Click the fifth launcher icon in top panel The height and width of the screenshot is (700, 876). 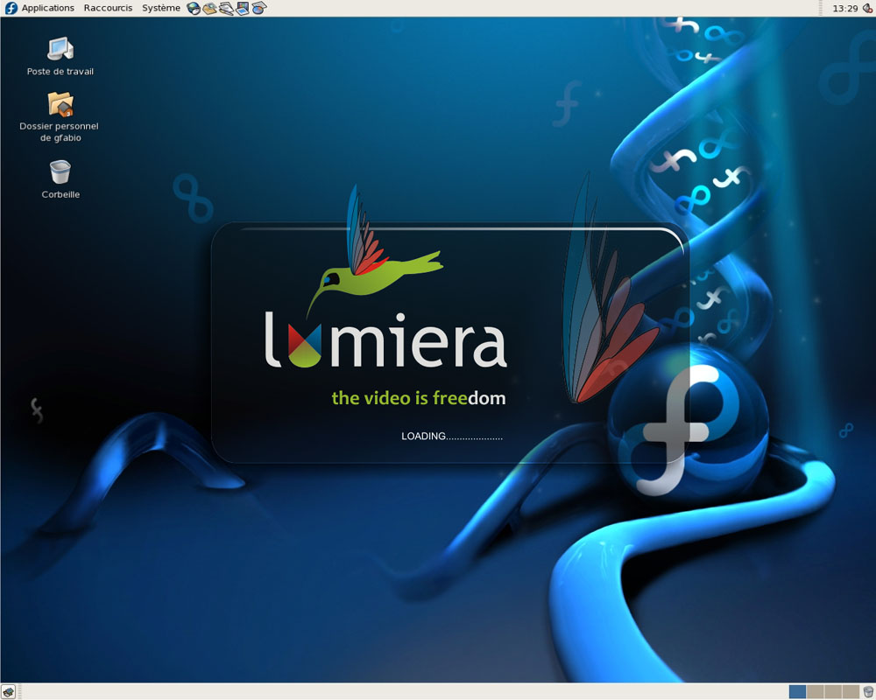258,8
